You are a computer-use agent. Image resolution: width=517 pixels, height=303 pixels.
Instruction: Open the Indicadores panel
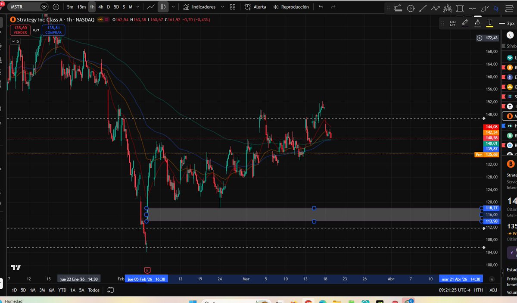[199, 7]
